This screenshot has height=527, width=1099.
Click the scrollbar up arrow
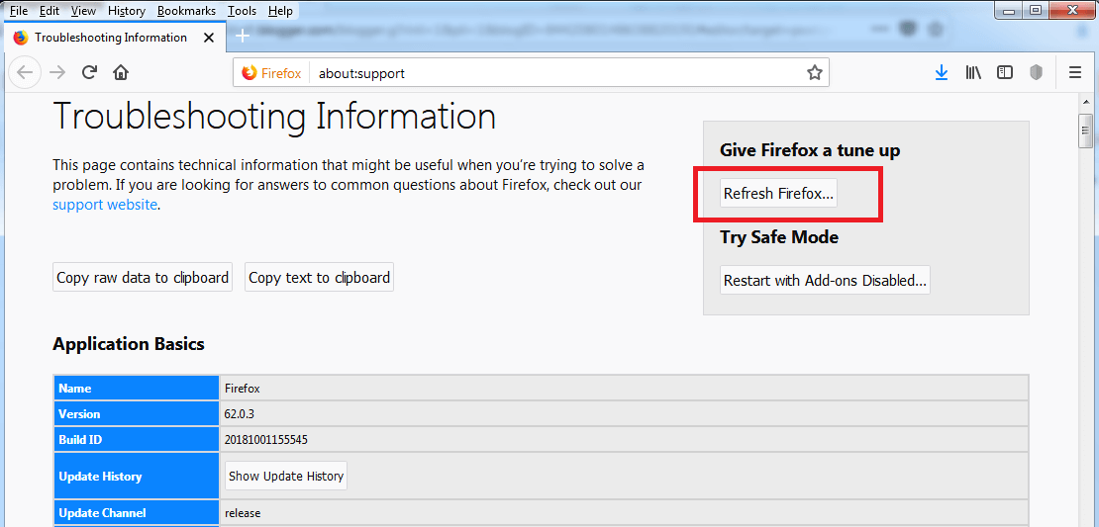pyautogui.click(x=1086, y=102)
